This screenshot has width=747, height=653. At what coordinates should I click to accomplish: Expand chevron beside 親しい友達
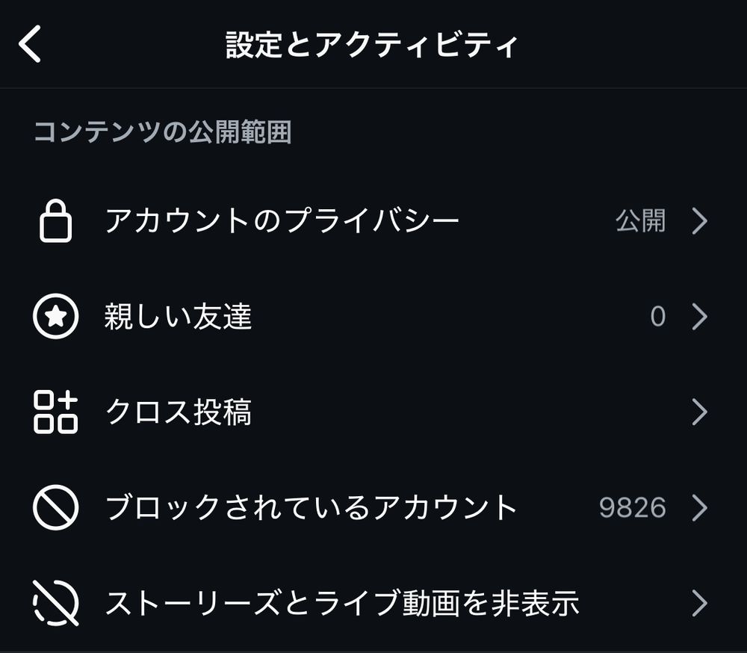tap(699, 317)
